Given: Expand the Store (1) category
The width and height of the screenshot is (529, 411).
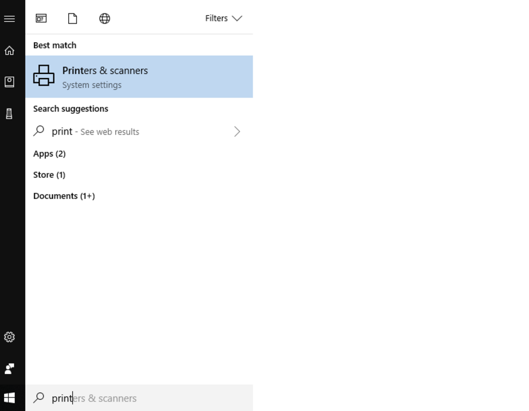Looking at the screenshot, I should coord(49,175).
